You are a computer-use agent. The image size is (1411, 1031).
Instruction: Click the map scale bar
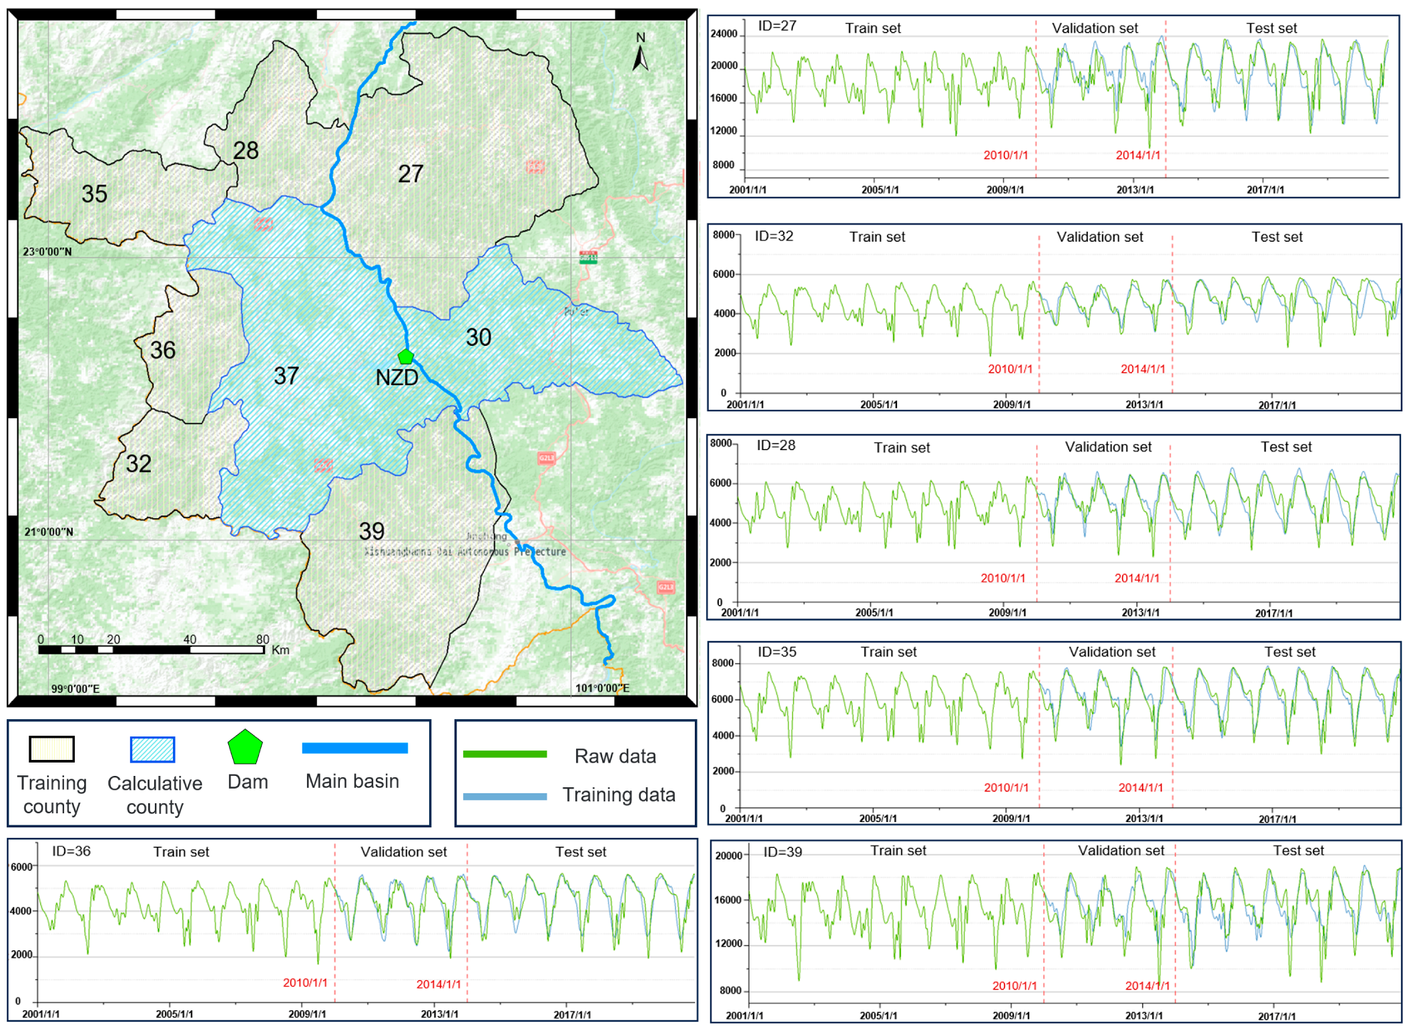tap(152, 649)
